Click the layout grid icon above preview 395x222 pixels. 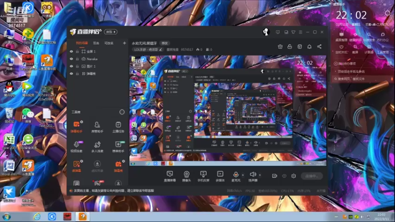(x=300, y=46)
